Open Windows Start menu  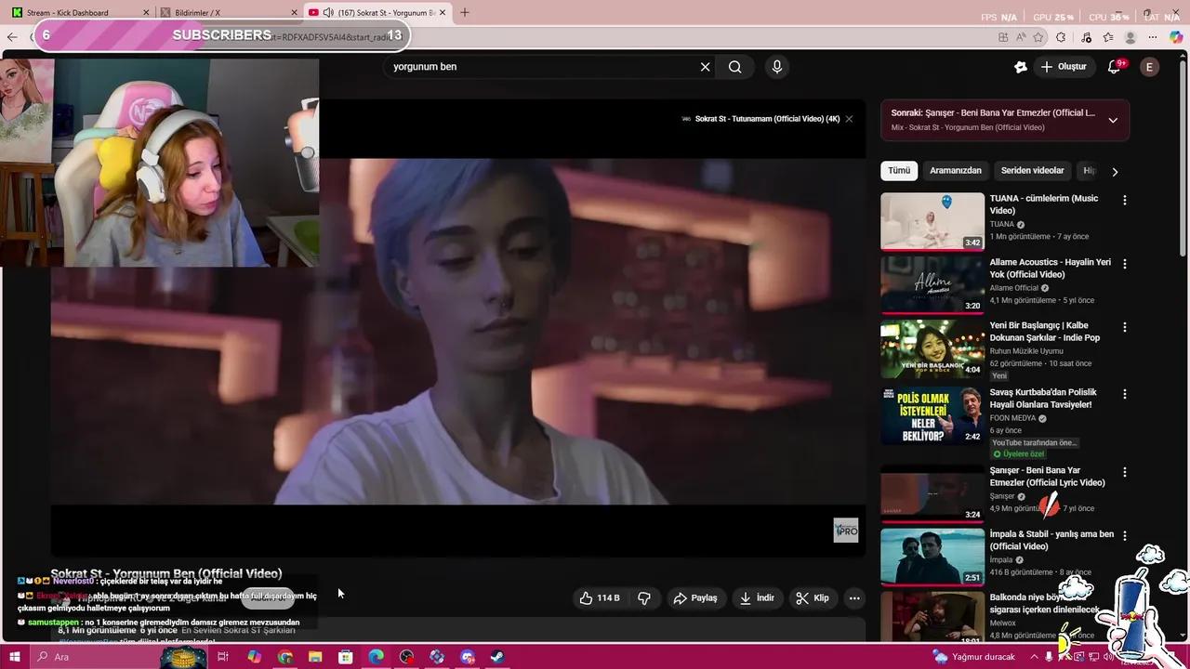tap(15, 657)
